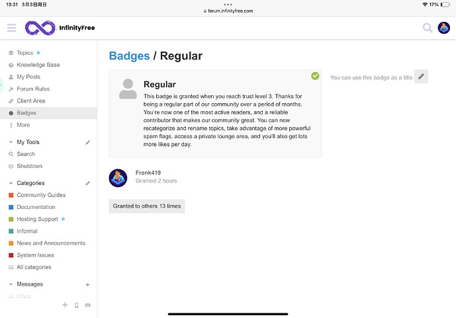456x318 pixels.
Task: Click the pencil icon to use badge as title
Action: tap(421, 77)
